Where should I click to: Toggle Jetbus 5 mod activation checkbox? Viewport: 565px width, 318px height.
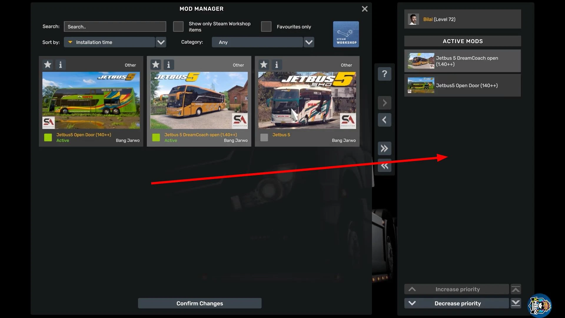coord(264,138)
